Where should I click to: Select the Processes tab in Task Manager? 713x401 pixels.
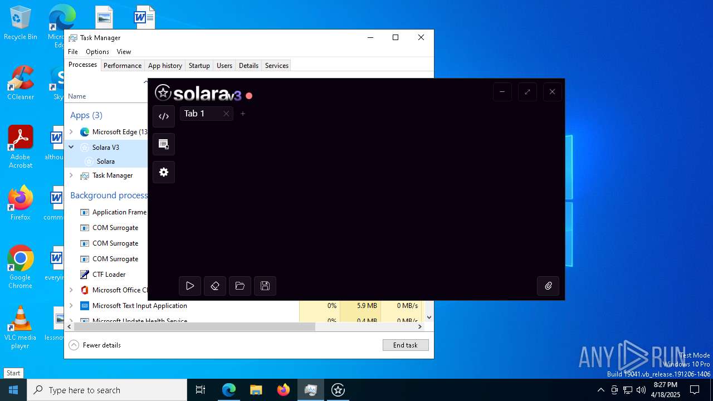[82, 65]
